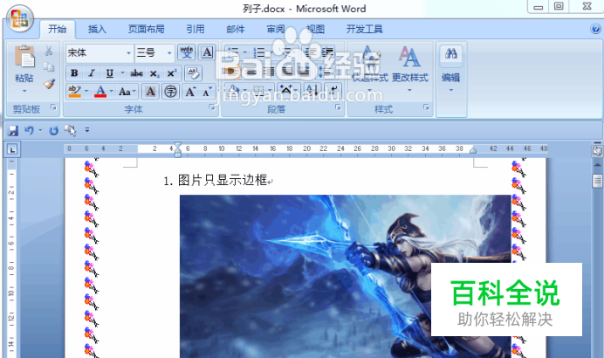
Task: Customize quick access toolbar dropdown
Action: click(x=87, y=130)
